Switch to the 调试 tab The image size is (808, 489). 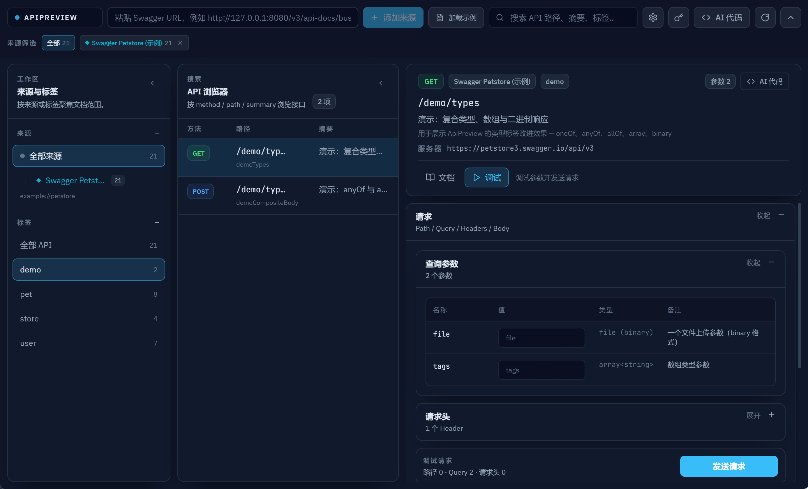click(x=487, y=177)
